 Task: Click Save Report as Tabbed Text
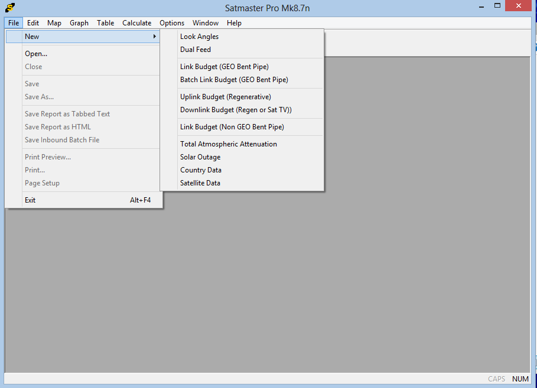click(83, 114)
